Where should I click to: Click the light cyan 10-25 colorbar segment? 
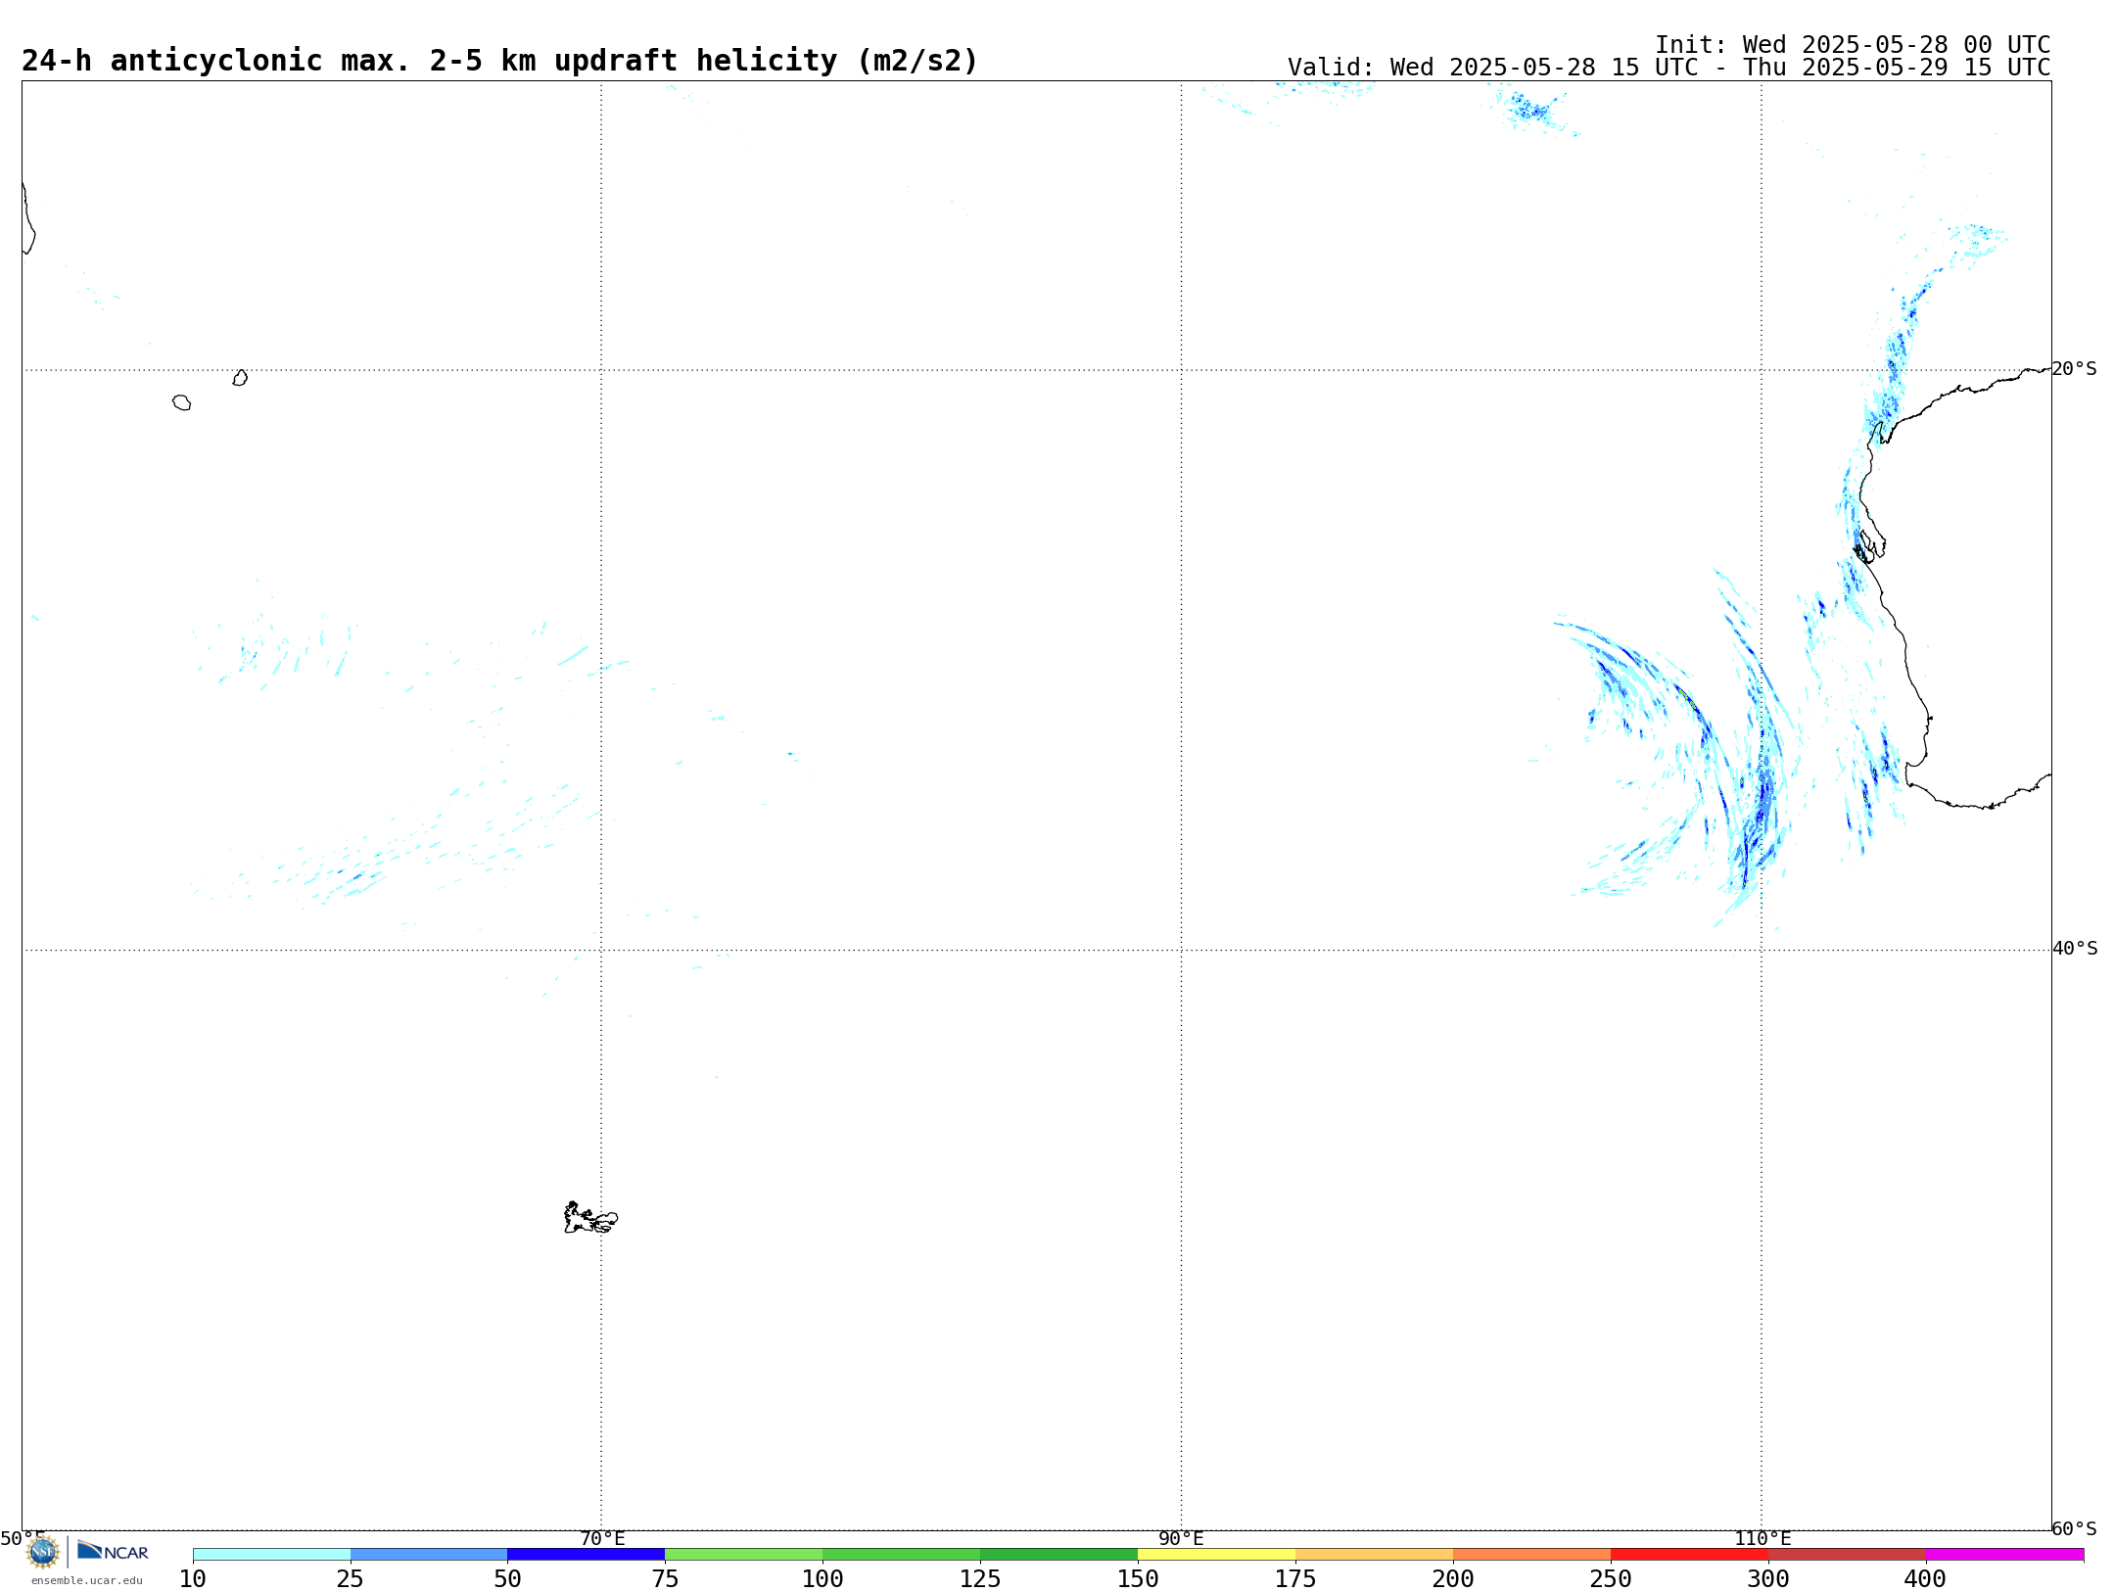(271, 1554)
